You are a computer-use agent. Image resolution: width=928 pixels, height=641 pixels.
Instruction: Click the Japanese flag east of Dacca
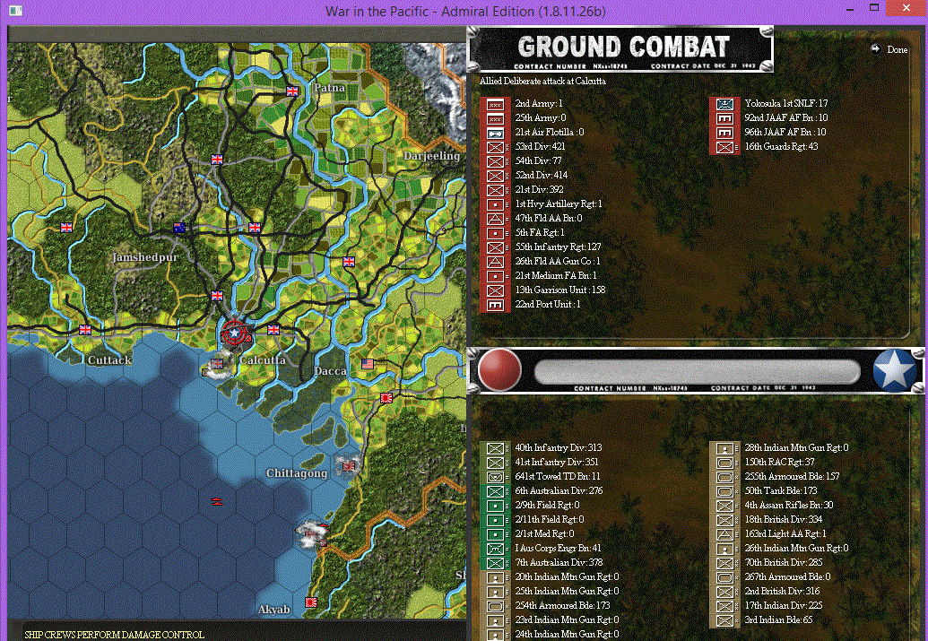pos(386,398)
